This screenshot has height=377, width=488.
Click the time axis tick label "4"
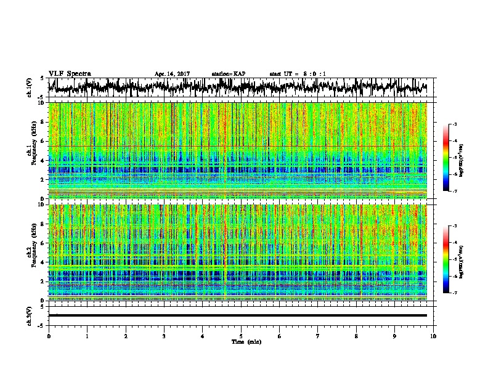pyautogui.click(x=203, y=336)
